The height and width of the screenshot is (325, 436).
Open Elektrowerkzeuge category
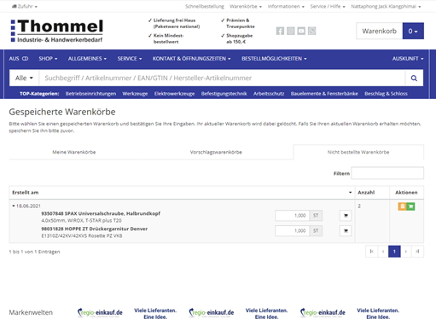[x=174, y=94]
